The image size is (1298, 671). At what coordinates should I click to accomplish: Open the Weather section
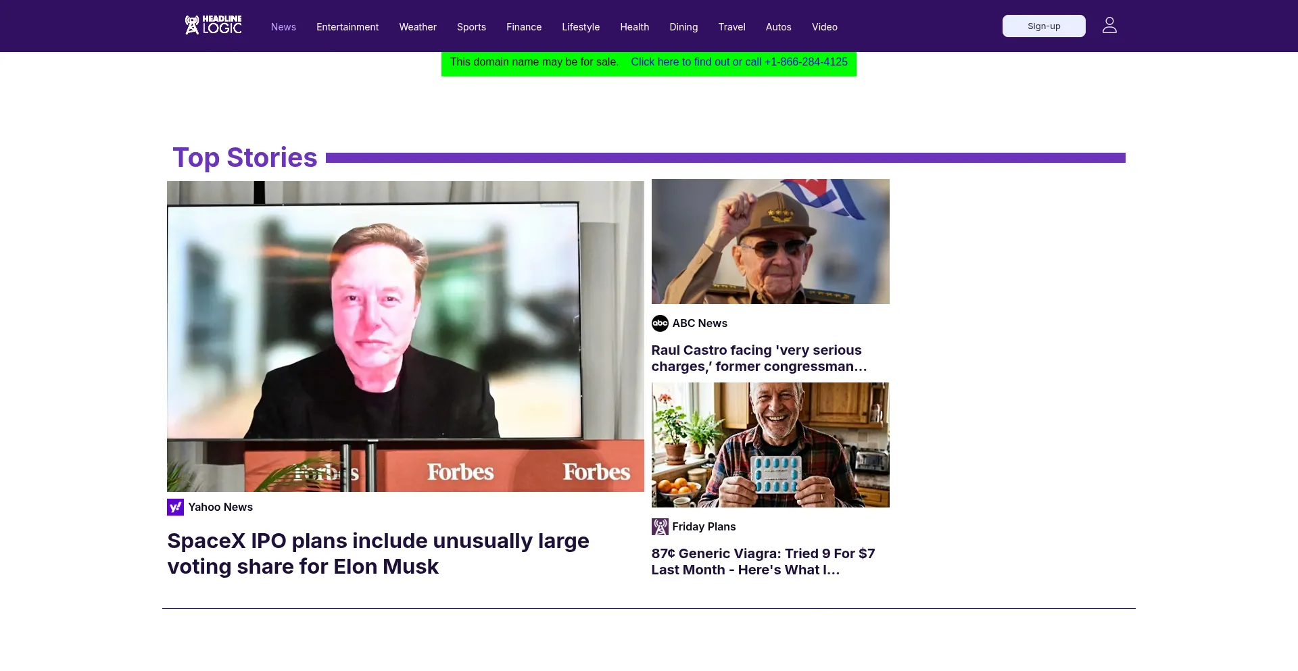click(418, 27)
